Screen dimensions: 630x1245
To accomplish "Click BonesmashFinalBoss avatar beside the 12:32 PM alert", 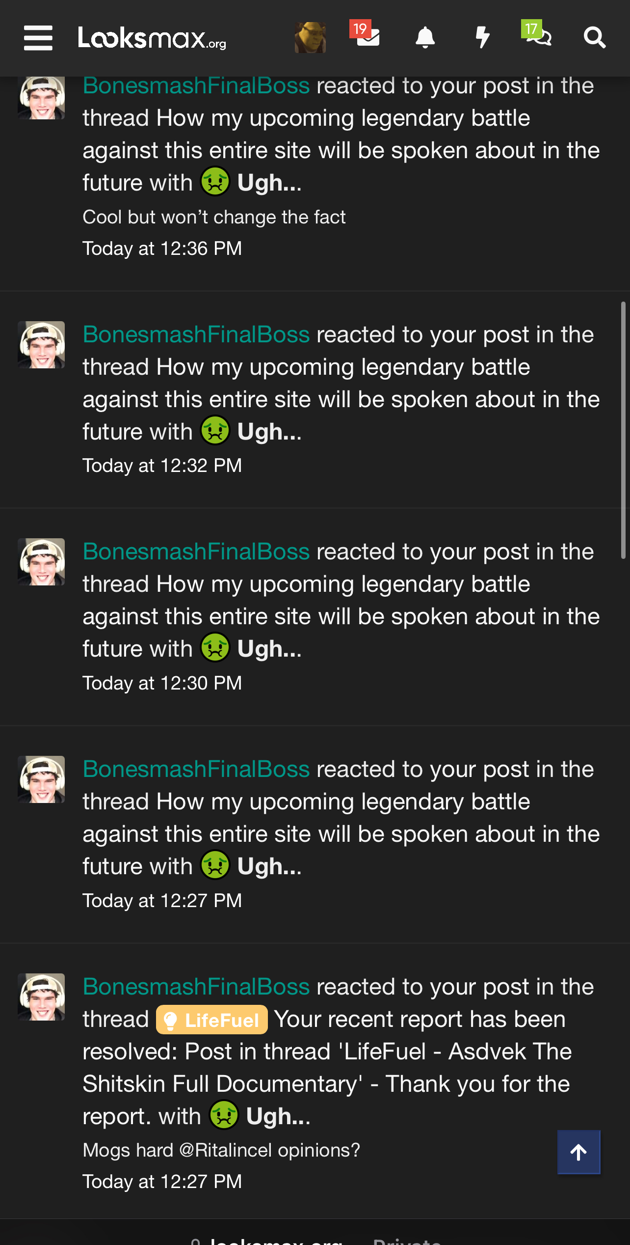I will (x=41, y=345).
